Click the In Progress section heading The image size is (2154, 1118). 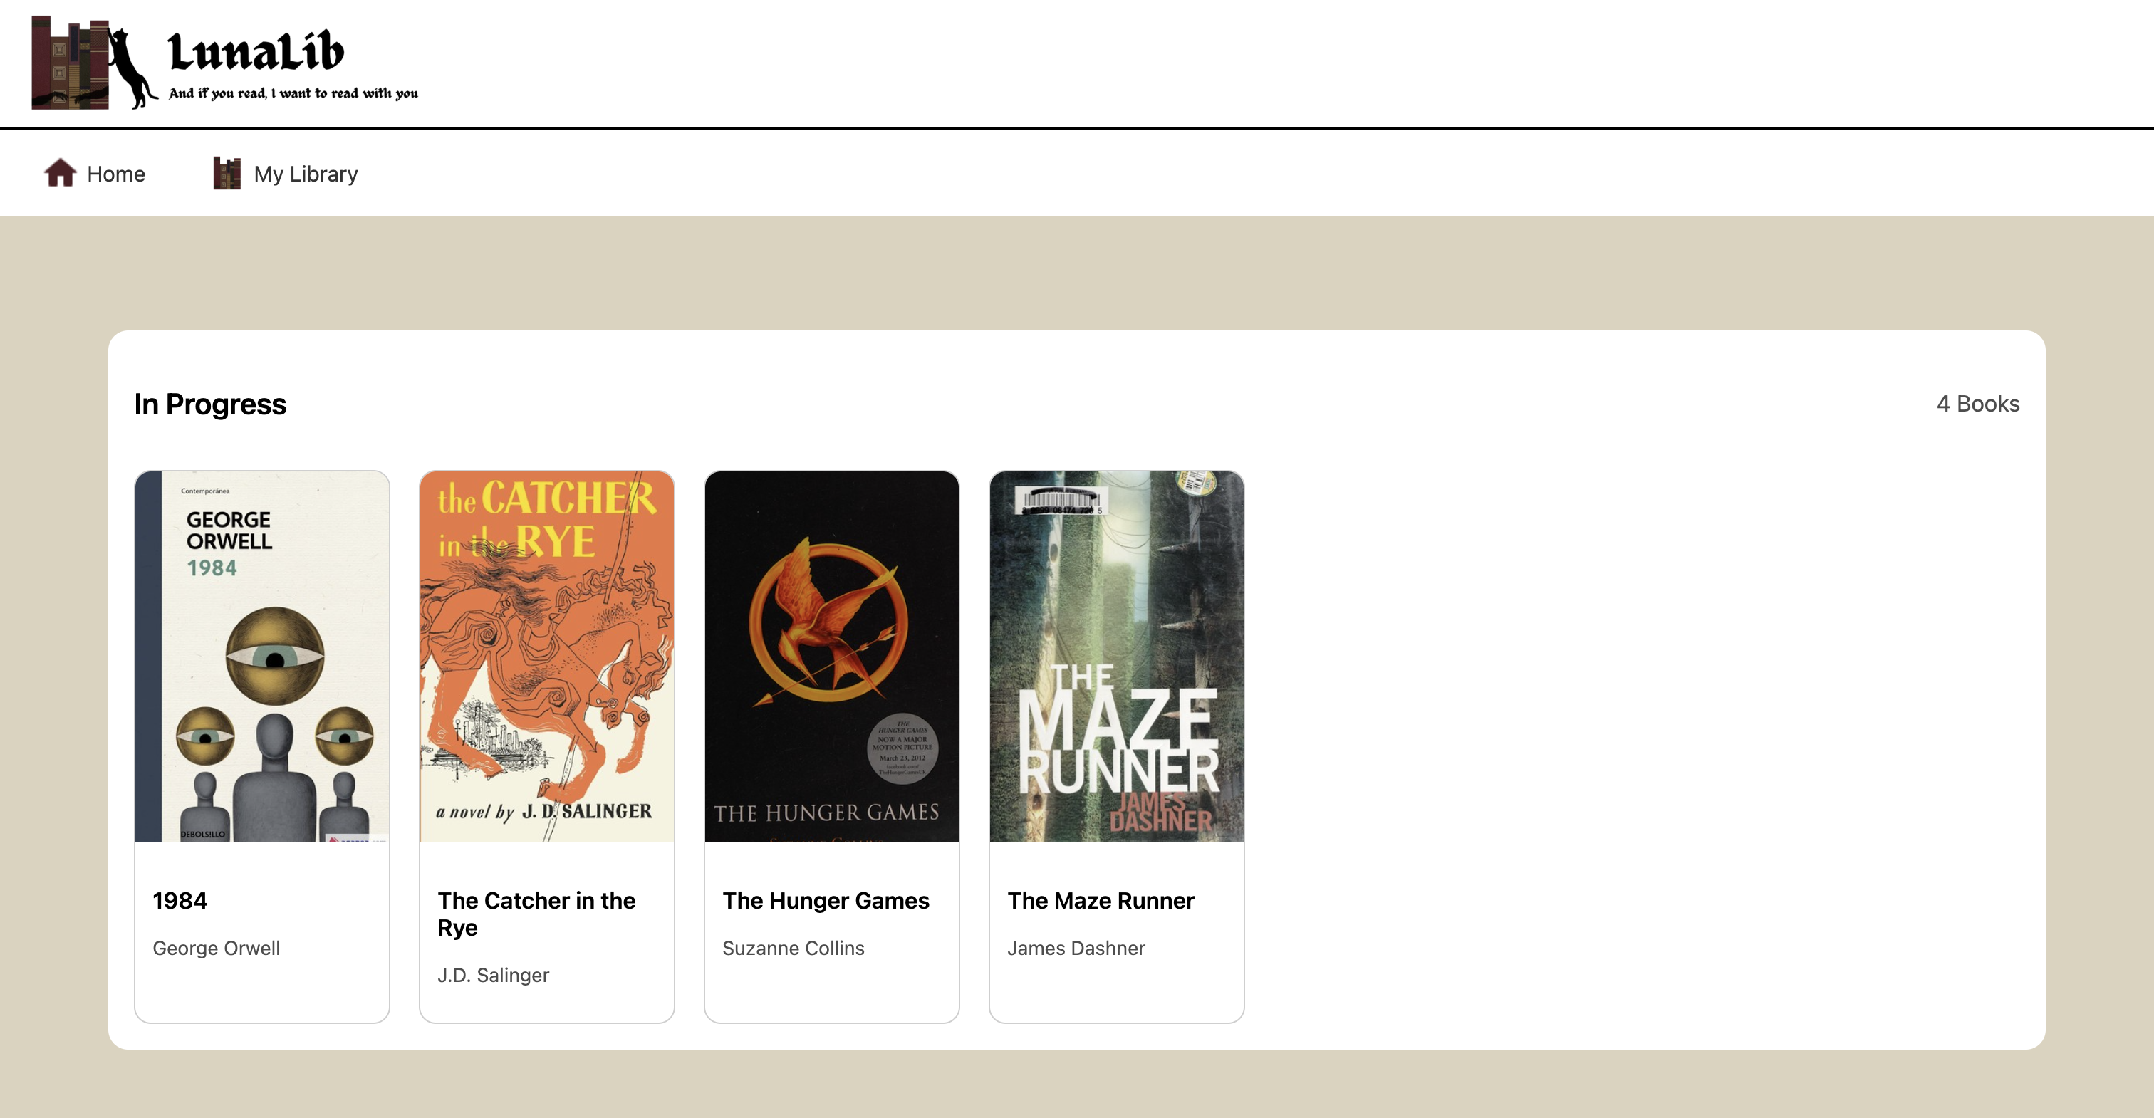[x=210, y=404]
